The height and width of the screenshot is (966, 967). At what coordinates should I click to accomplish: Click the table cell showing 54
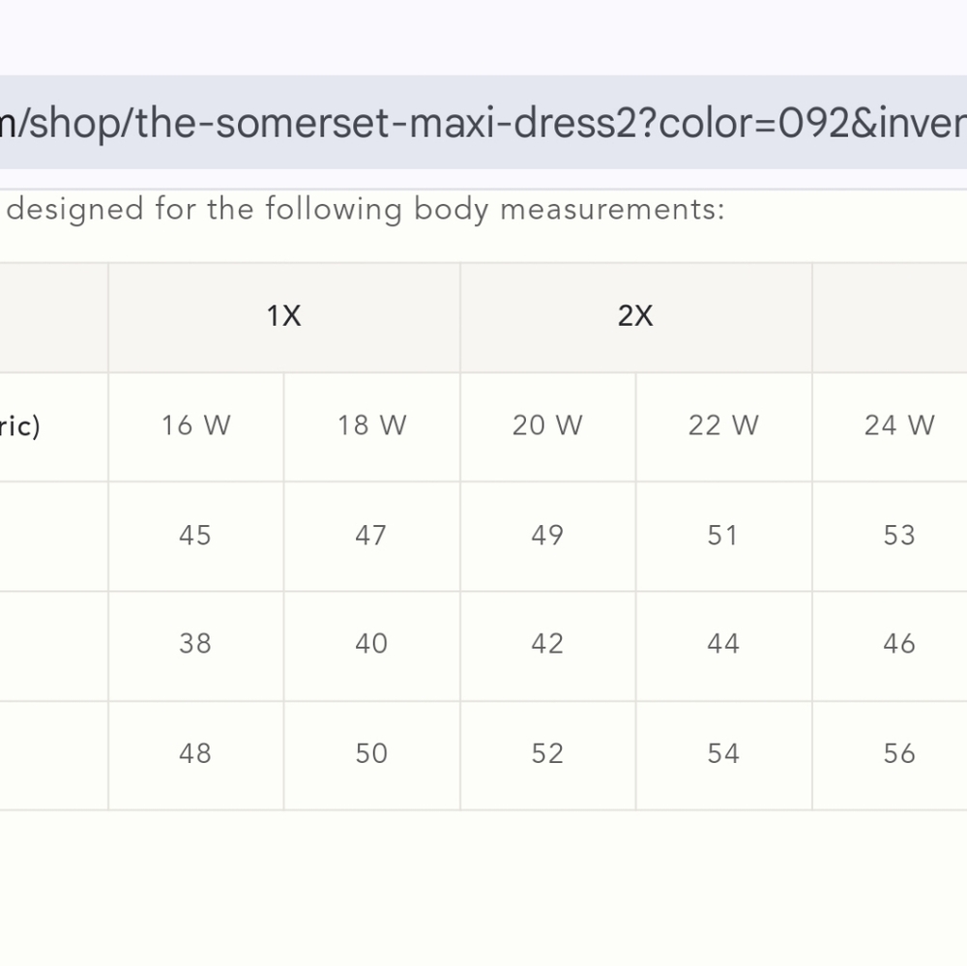click(x=723, y=754)
